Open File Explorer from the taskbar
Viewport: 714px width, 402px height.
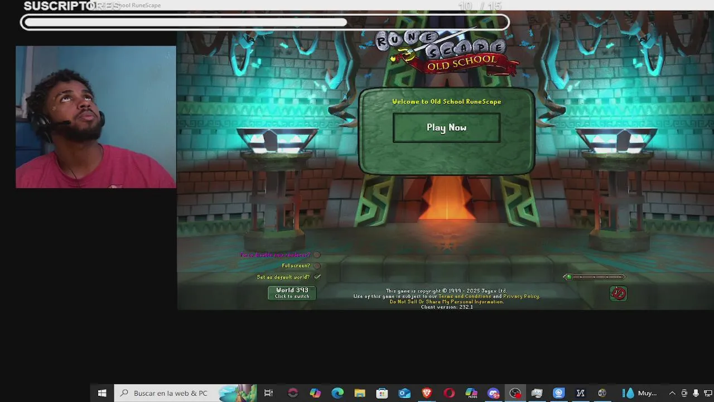pos(360,393)
